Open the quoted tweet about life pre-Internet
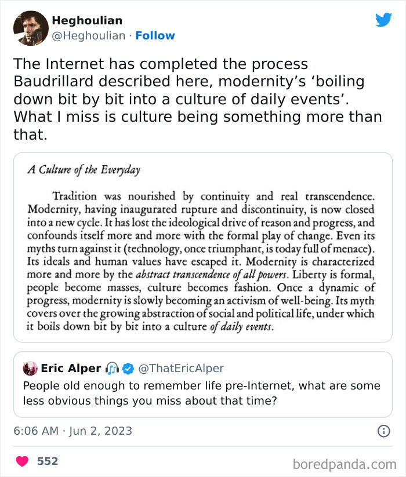This screenshot has width=406, height=477. coord(202,392)
